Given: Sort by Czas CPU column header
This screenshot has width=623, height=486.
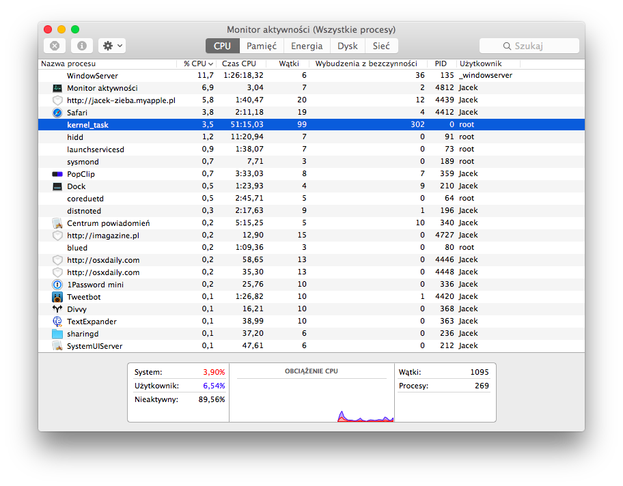Looking at the screenshot, I should coord(242,63).
